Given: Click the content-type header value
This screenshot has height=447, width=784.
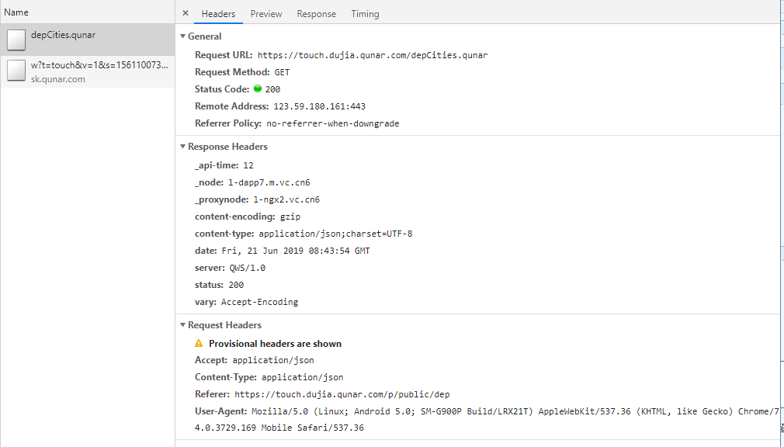Looking at the screenshot, I should [335, 234].
